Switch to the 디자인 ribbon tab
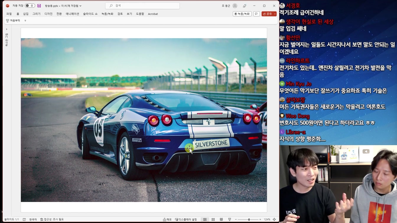The width and height of the screenshot is (397, 223). tap(48, 14)
